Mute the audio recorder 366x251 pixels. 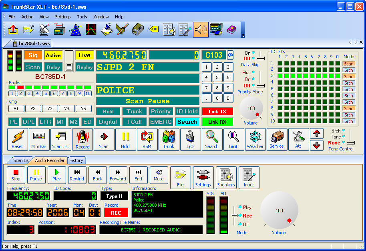tap(159, 175)
